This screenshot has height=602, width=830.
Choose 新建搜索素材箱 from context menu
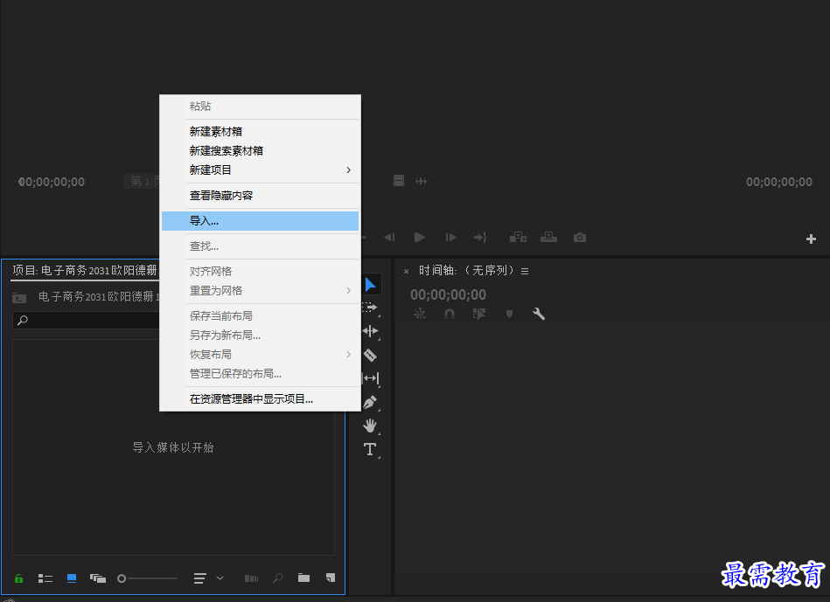pos(260,151)
